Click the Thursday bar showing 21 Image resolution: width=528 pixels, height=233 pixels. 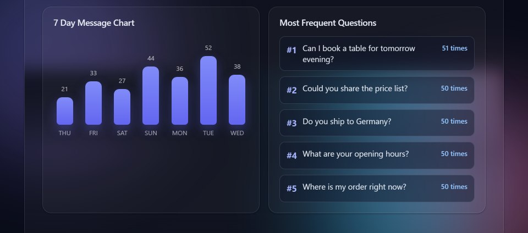(x=65, y=111)
